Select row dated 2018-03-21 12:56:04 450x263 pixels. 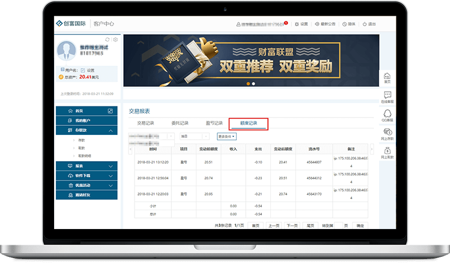251,178
